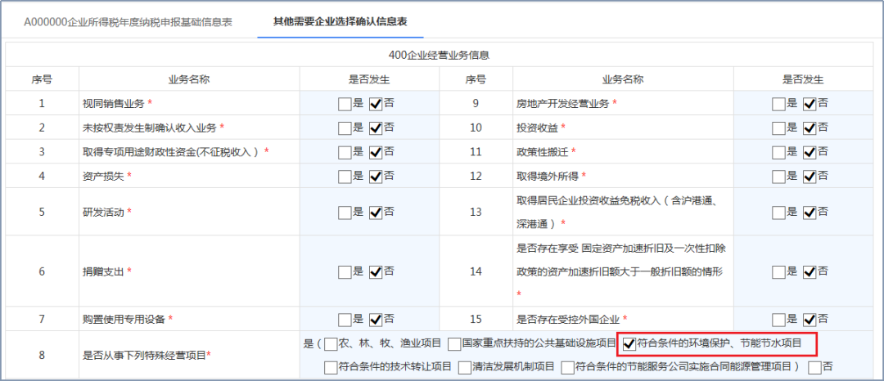This screenshot has width=884, height=381.
Task: Check 是 for 购置使用专用设备
Action: (x=345, y=320)
